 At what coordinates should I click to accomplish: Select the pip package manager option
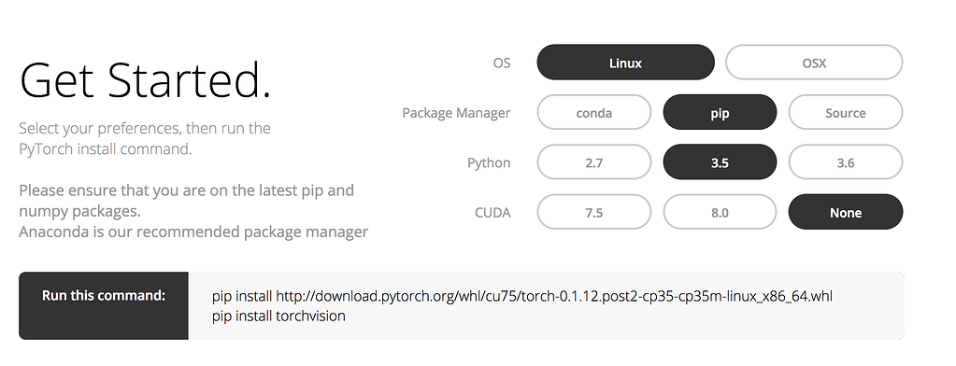720,113
